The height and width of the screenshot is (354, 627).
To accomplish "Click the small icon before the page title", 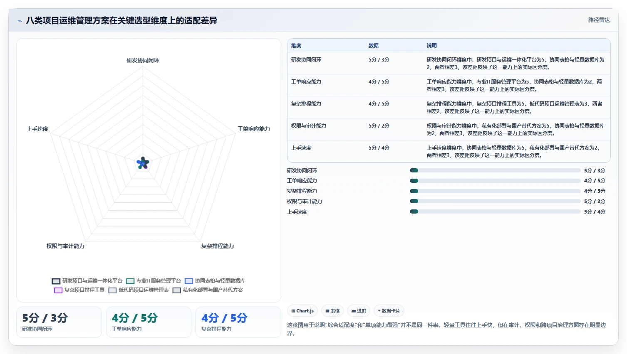I will pyautogui.click(x=20, y=21).
